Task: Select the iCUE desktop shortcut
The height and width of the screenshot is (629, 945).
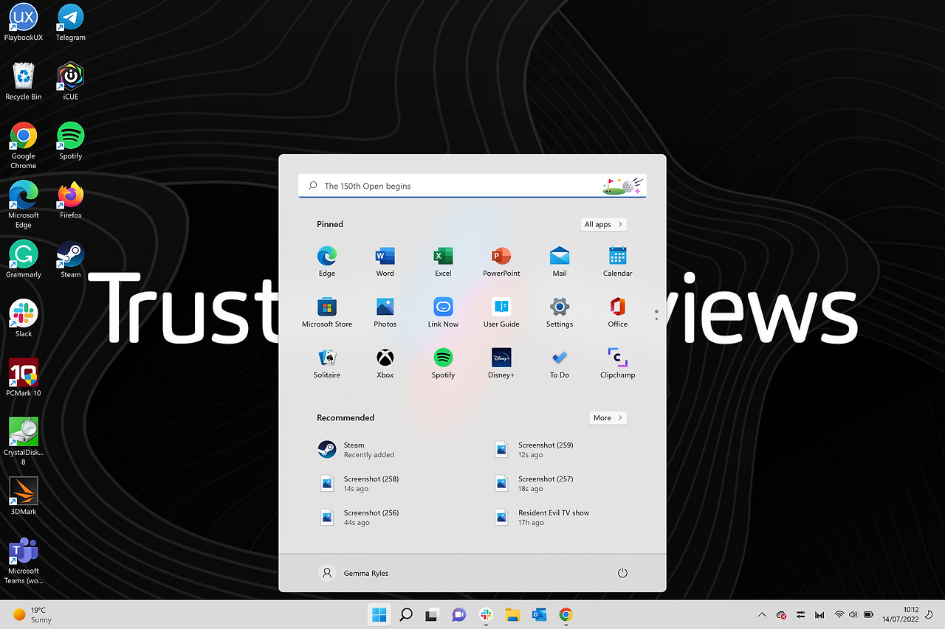Action: click(x=71, y=80)
